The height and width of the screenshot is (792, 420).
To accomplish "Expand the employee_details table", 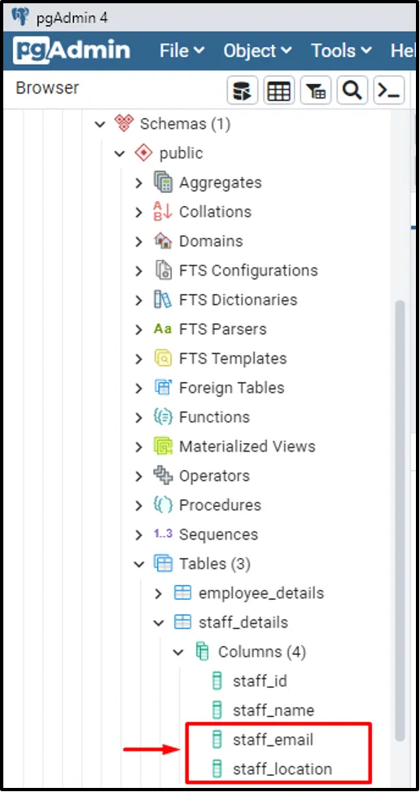I will (x=159, y=593).
